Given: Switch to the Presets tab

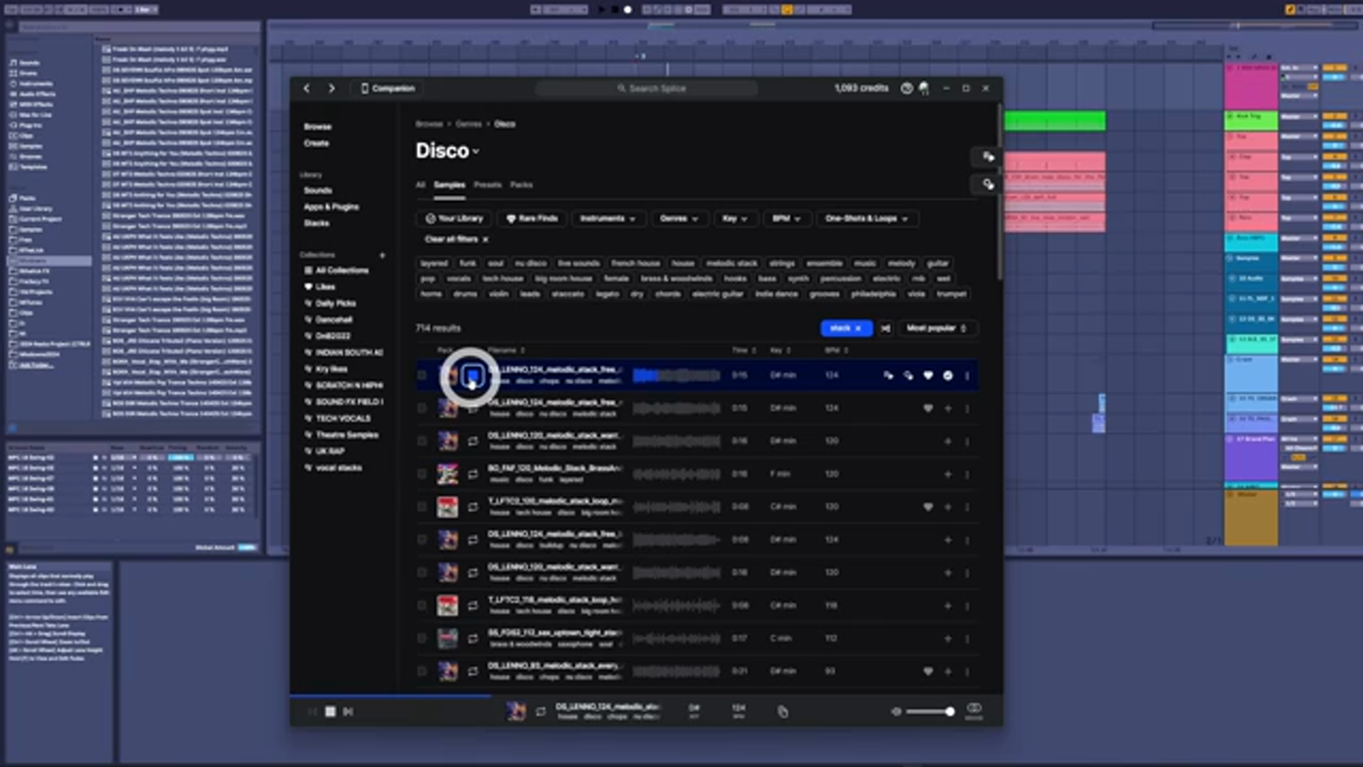Looking at the screenshot, I should point(487,185).
